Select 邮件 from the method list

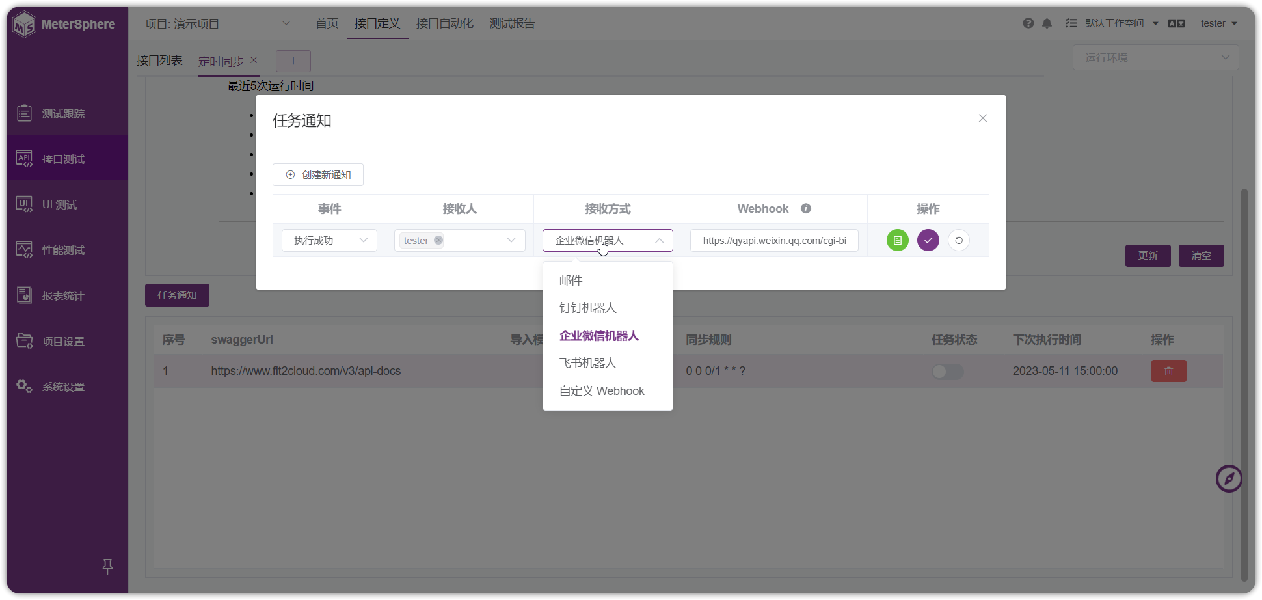pos(608,280)
